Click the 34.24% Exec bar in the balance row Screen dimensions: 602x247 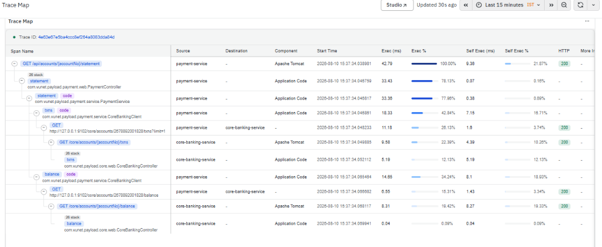point(424,177)
